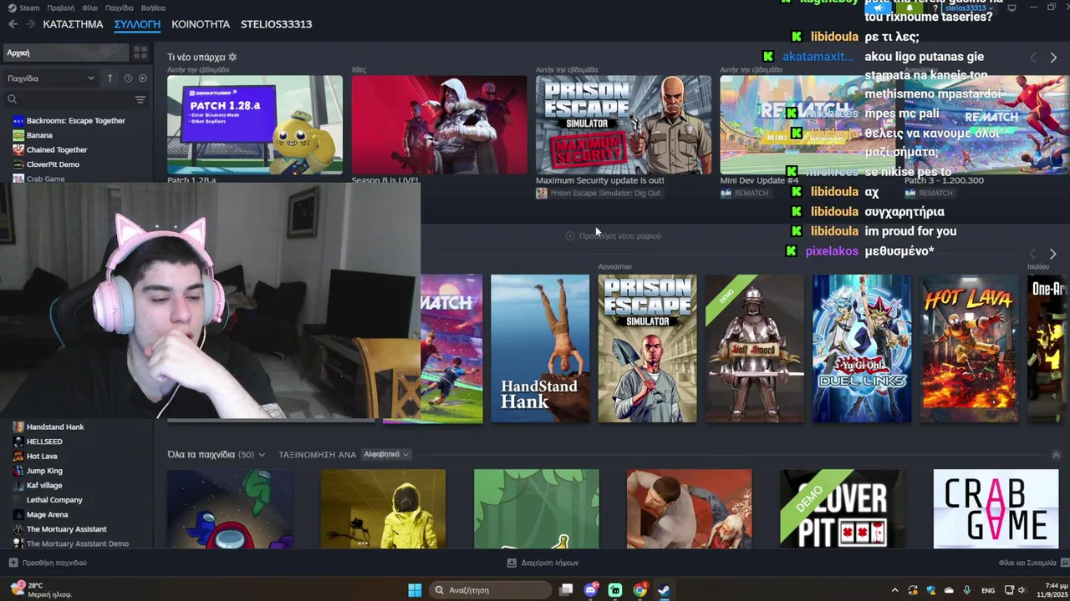The image size is (1070, 601).
Task: Go forward with the navigation forward arrow
Action: pos(30,24)
